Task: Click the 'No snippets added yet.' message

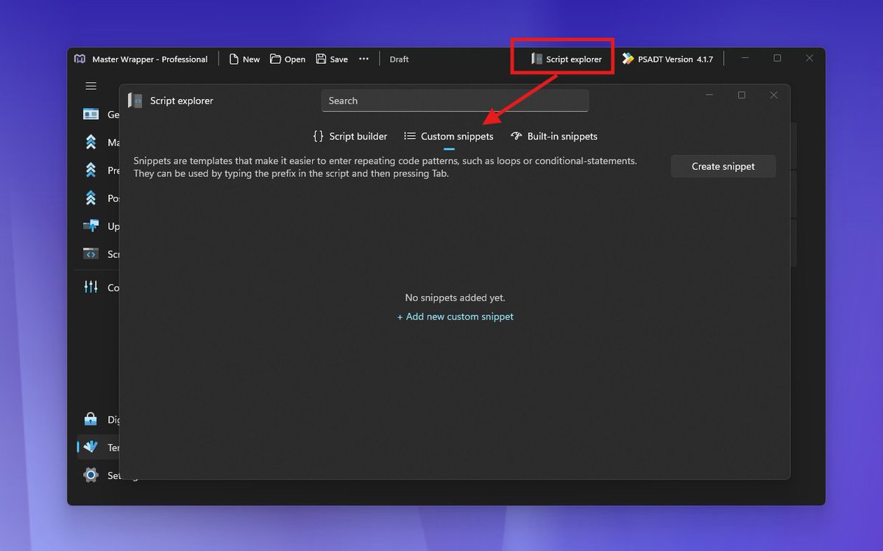Action: pyautogui.click(x=455, y=298)
